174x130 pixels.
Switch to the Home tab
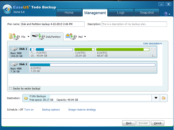[69, 12]
